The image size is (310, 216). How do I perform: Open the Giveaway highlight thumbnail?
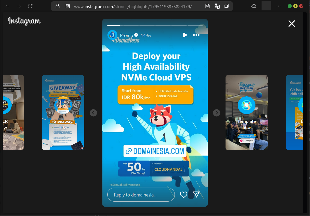tap(63, 113)
